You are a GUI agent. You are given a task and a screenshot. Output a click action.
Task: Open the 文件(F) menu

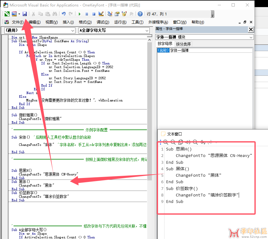click(x=18, y=22)
